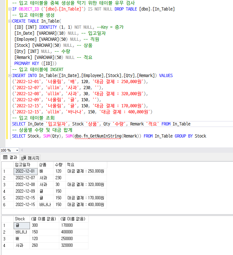
Task: Select total cell 320000
Action: click(74, 245)
